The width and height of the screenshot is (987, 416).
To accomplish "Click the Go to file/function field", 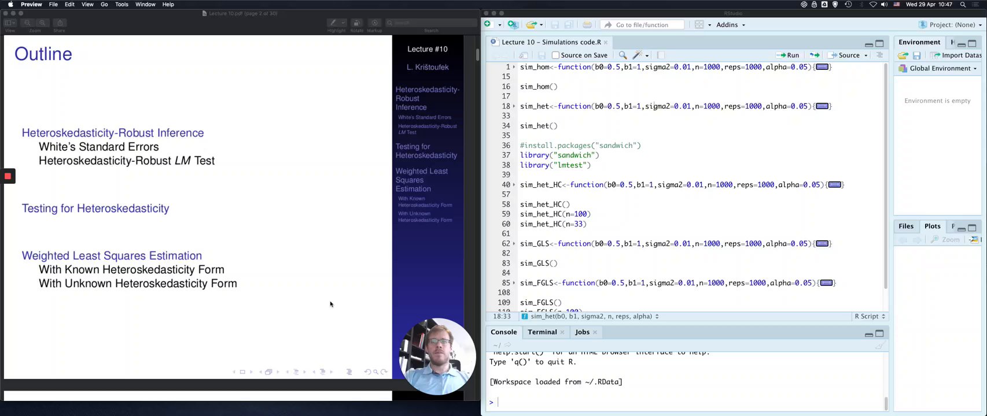I will pos(642,25).
